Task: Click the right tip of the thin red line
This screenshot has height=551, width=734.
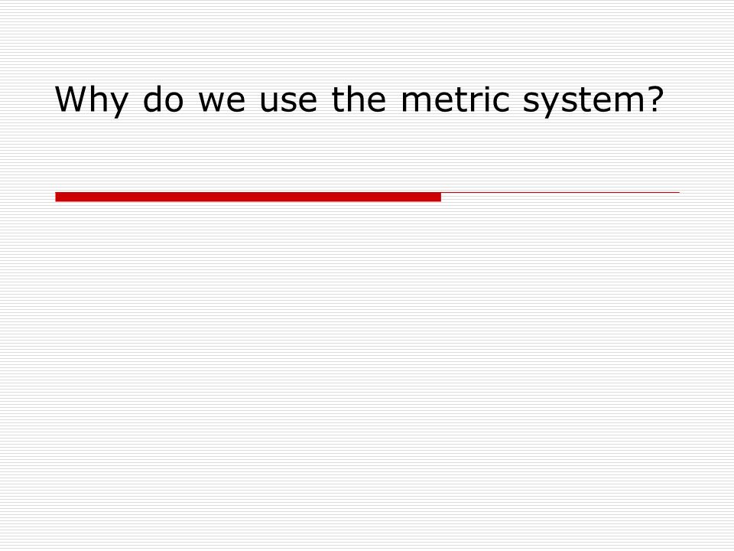Action: pos(678,193)
